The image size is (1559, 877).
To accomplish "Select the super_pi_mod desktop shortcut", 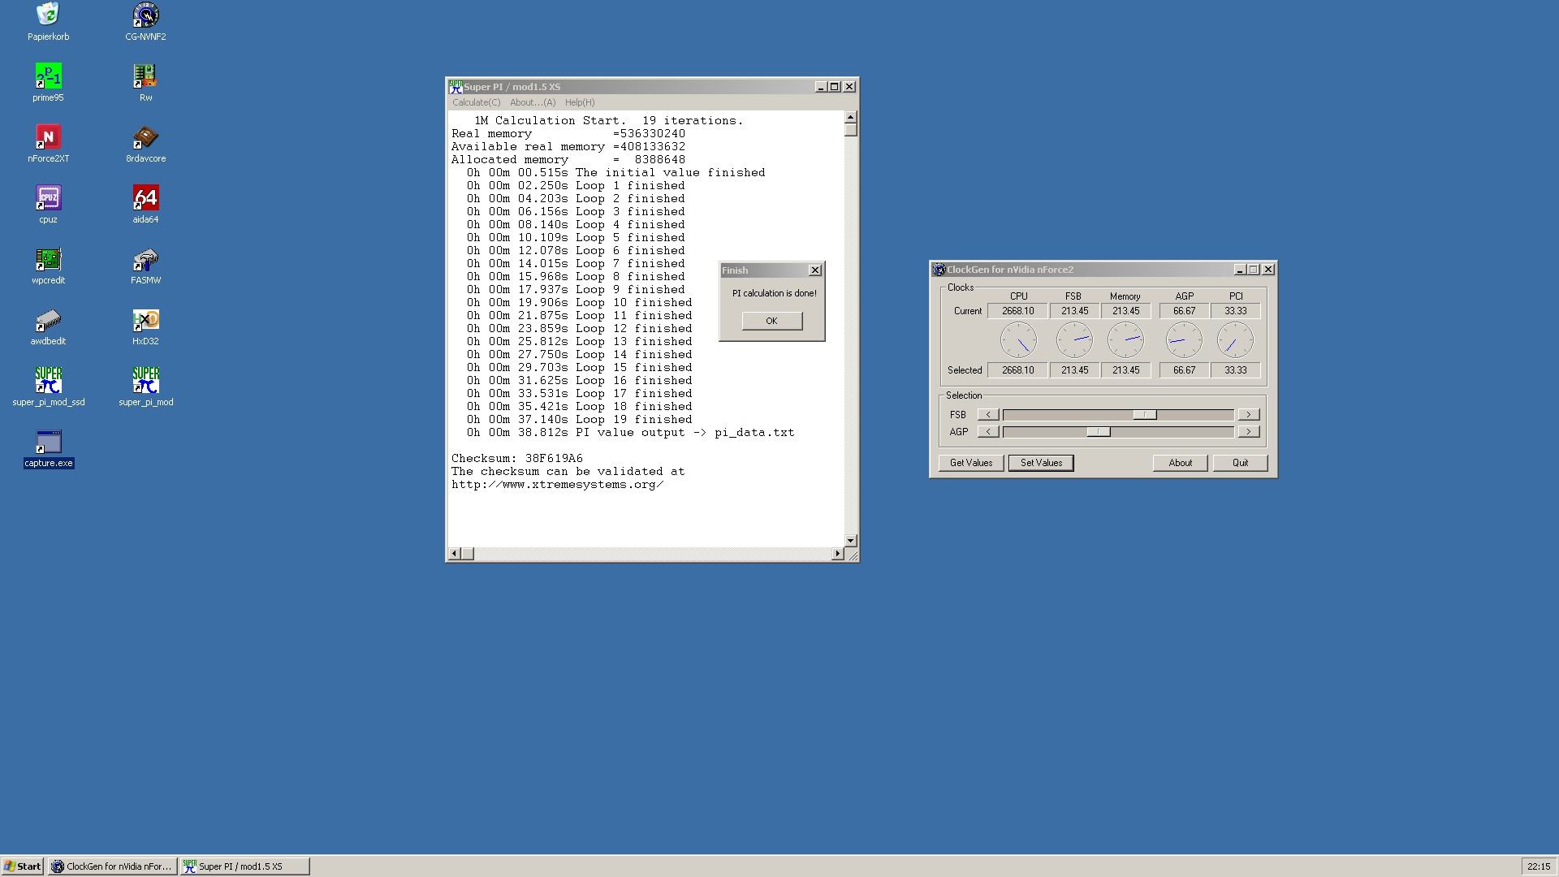I will tap(145, 387).
